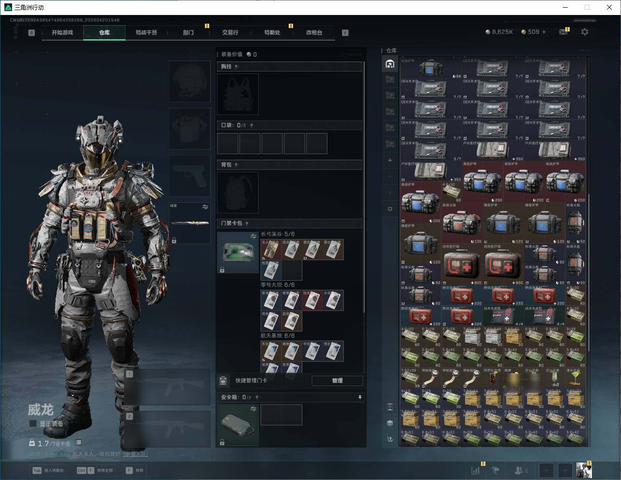Pin the 安全箱 panel
This screenshot has width=621, height=480.
pyautogui.click(x=360, y=397)
